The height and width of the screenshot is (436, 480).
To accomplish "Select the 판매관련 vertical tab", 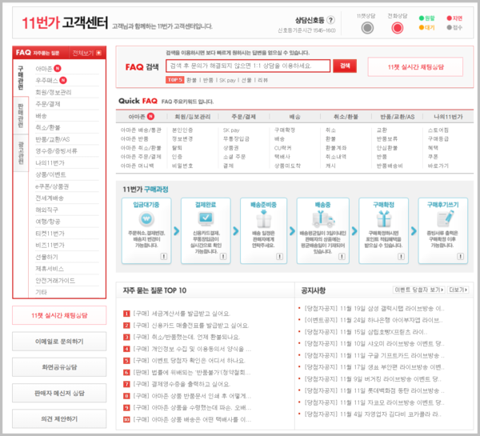I will coord(21,115).
